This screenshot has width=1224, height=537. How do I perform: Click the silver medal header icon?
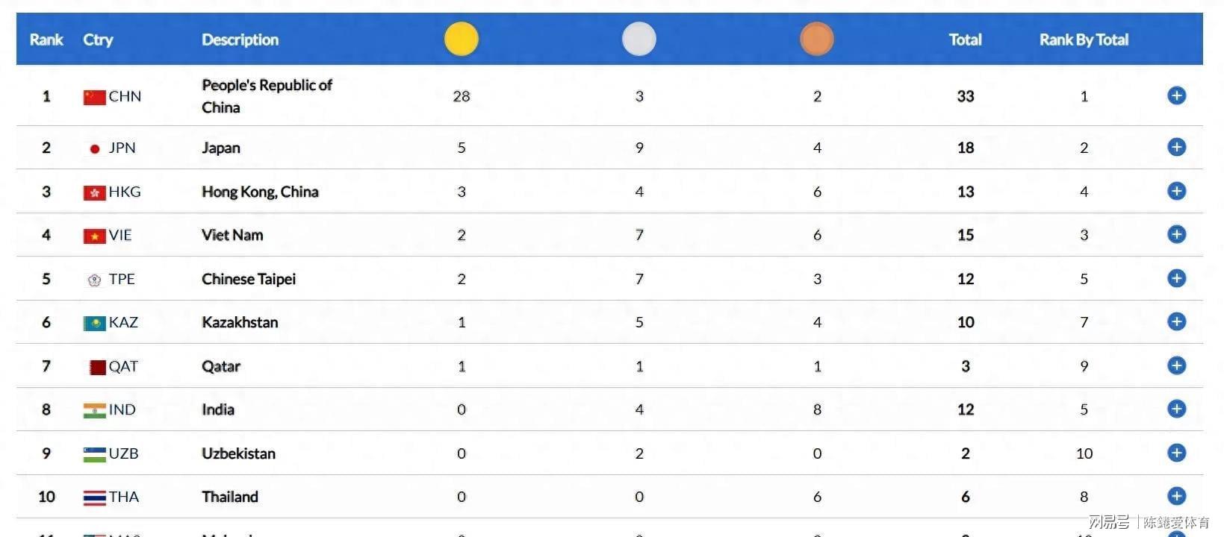click(x=639, y=39)
